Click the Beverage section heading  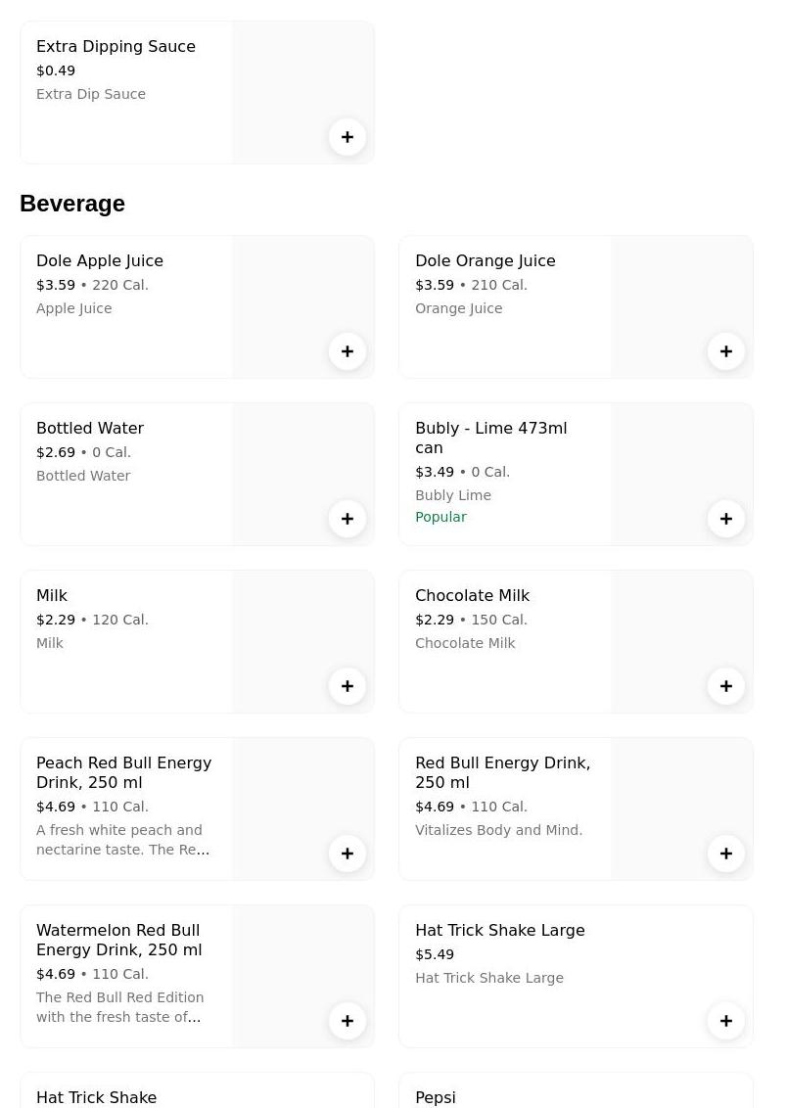pos(72,204)
